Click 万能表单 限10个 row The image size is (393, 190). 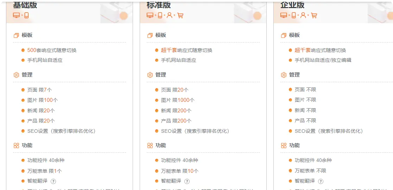[180, 171]
